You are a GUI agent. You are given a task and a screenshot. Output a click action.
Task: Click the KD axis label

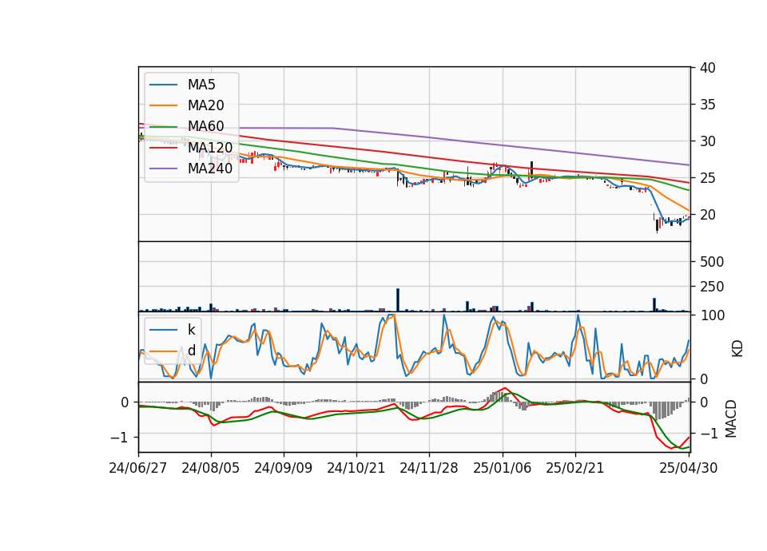click(x=737, y=348)
